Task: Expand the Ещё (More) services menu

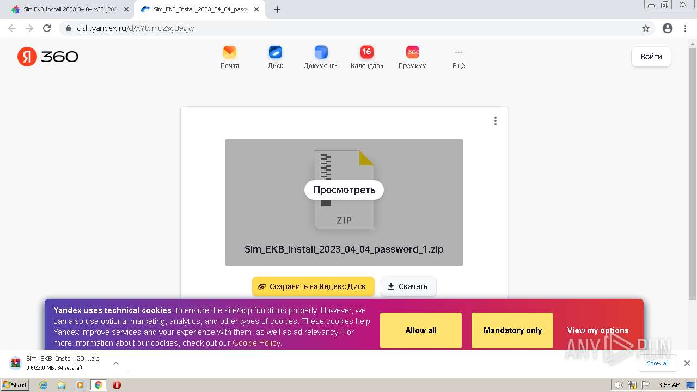Action: click(458, 57)
